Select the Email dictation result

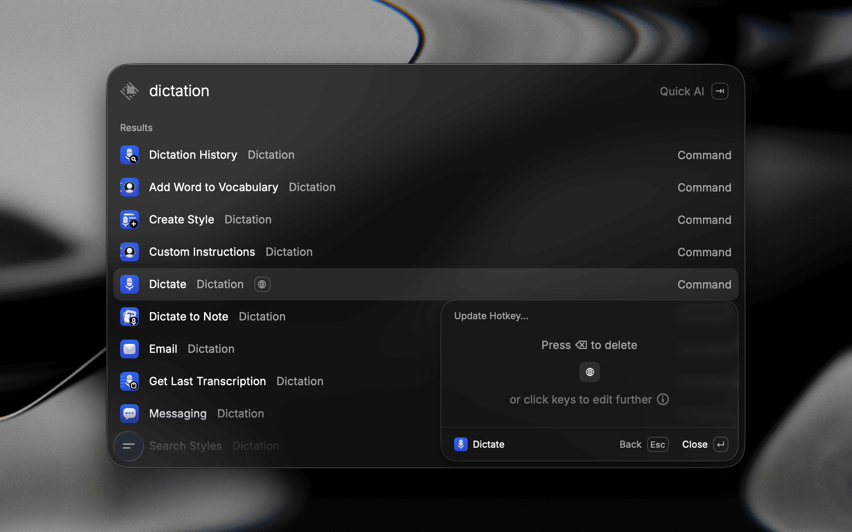point(277,349)
